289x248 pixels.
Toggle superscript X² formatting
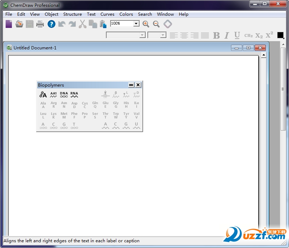(269, 35)
